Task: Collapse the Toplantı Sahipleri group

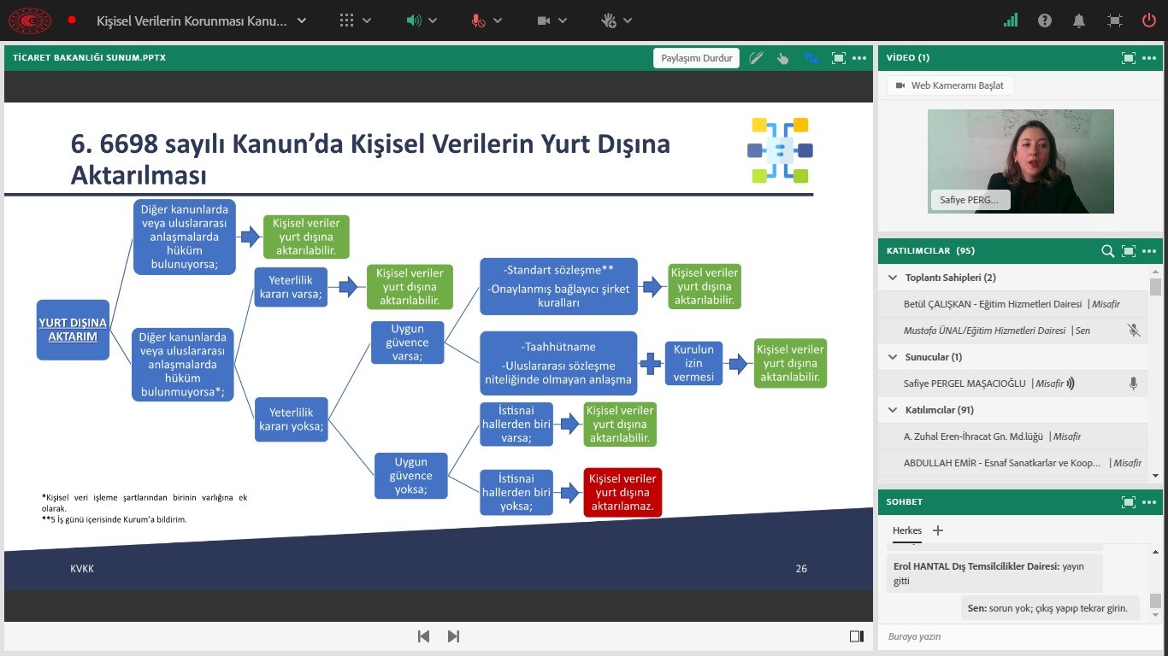Action: 893,278
